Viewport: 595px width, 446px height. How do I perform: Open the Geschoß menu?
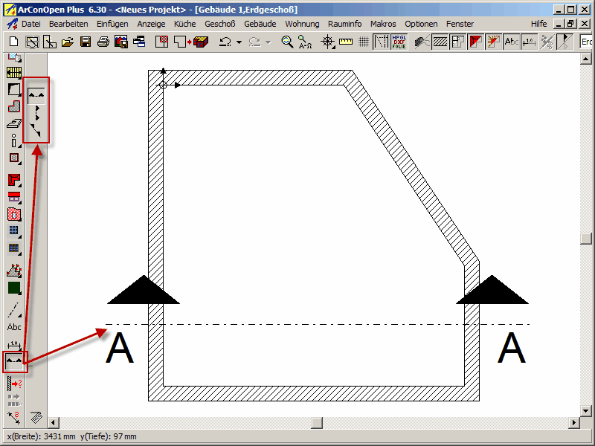(x=220, y=24)
